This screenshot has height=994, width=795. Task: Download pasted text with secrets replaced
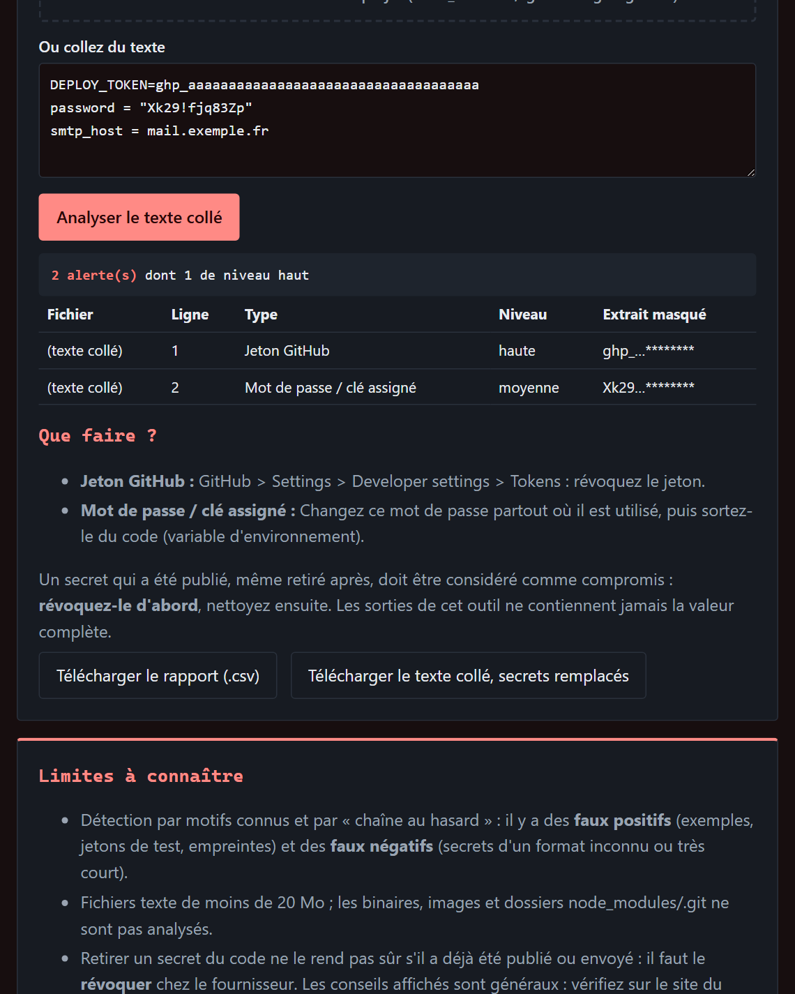point(468,675)
